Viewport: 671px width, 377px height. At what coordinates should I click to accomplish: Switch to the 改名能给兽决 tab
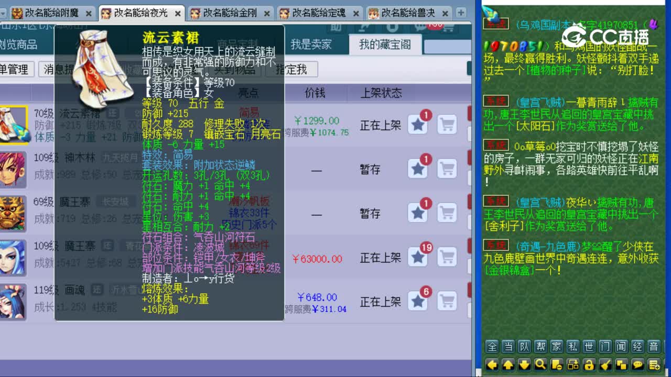[408, 13]
